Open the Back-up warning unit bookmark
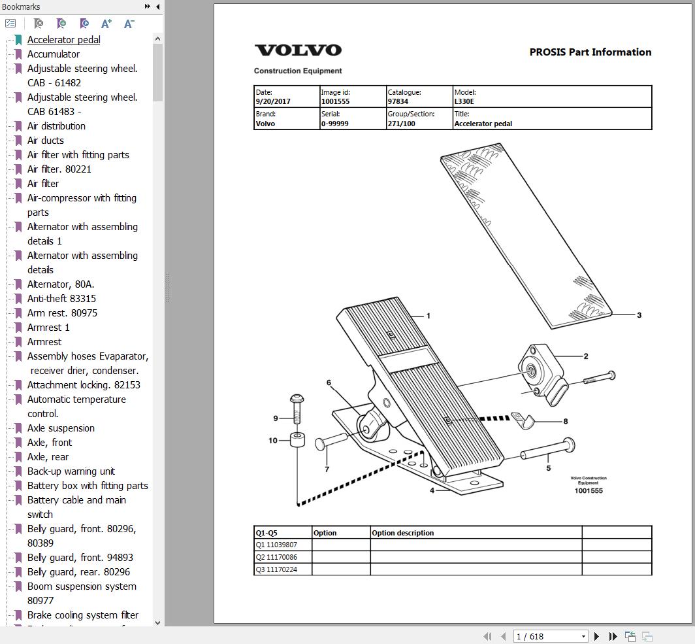This screenshot has height=644, width=695. coord(71,471)
